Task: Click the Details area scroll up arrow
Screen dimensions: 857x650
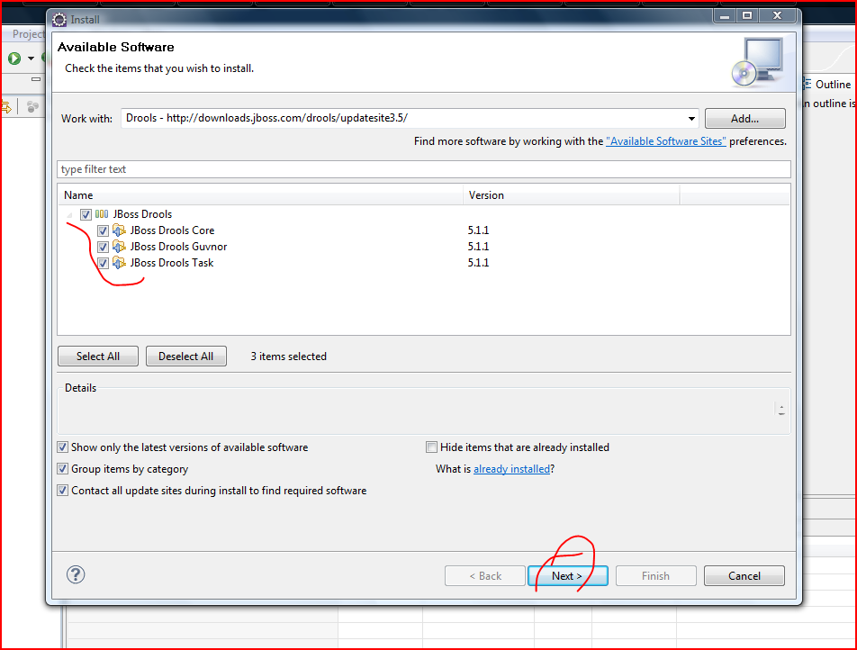Action: 781,406
